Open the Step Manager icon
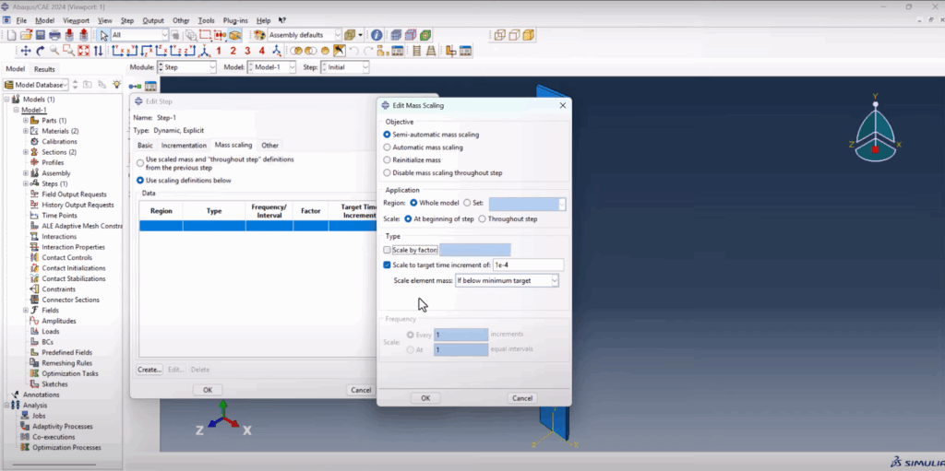The width and height of the screenshot is (945, 471). click(x=150, y=86)
